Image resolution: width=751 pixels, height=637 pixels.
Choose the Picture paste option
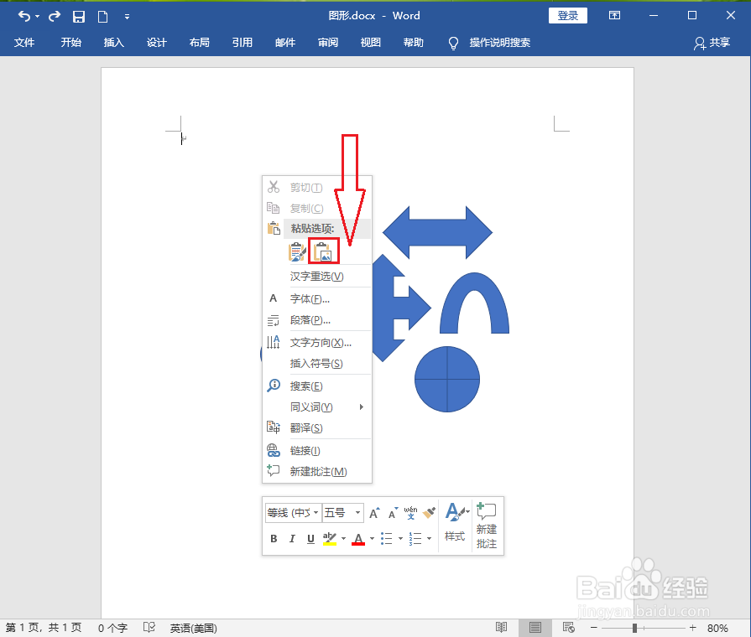tap(323, 251)
